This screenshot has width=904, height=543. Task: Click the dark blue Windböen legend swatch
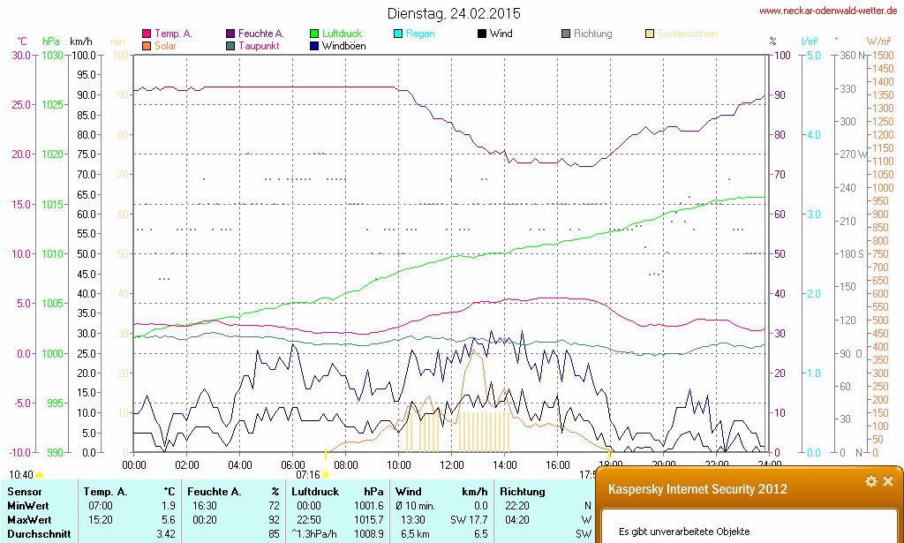click(315, 46)
